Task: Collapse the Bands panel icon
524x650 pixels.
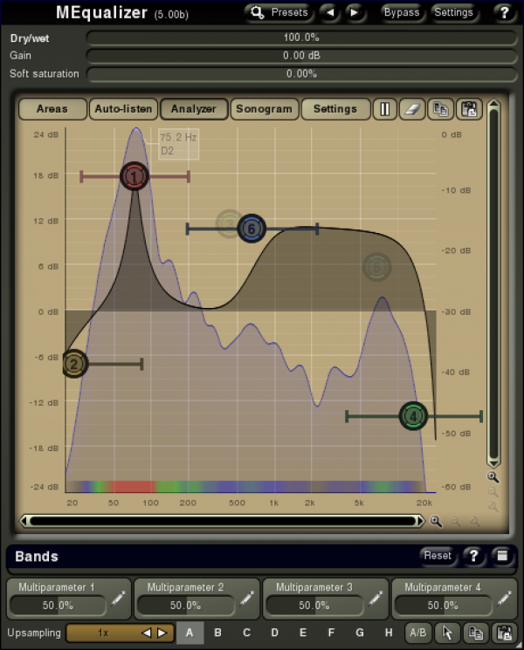Action: [x=502, y=556]
